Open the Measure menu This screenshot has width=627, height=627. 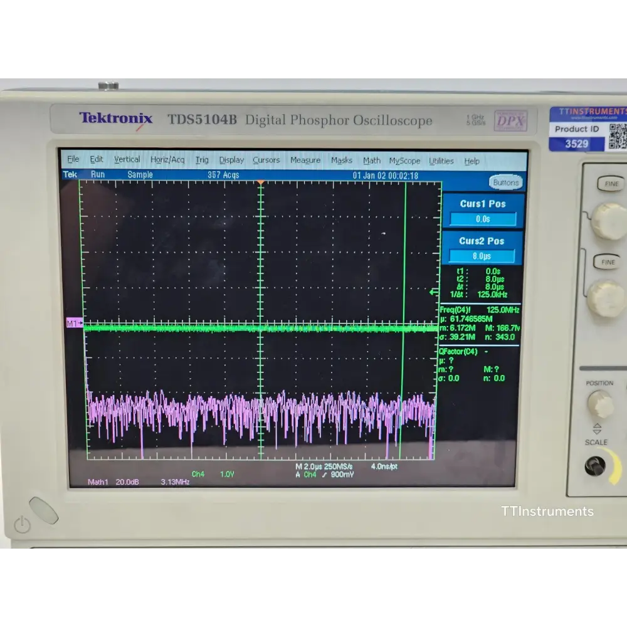coord(305,160)
